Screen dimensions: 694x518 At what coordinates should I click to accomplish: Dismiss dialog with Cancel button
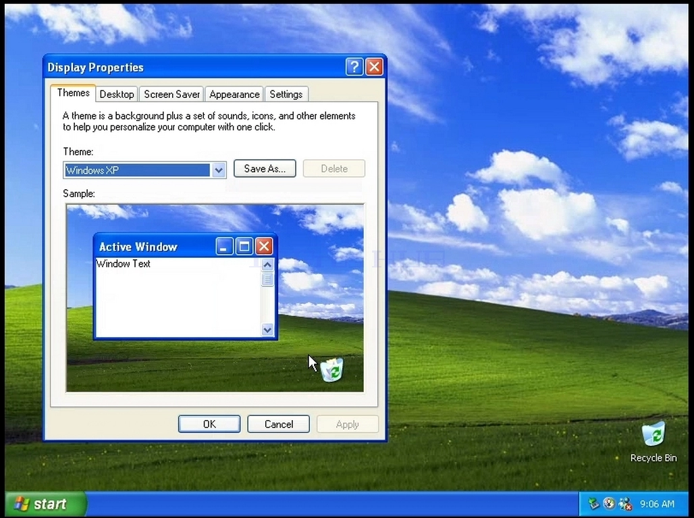278,424
